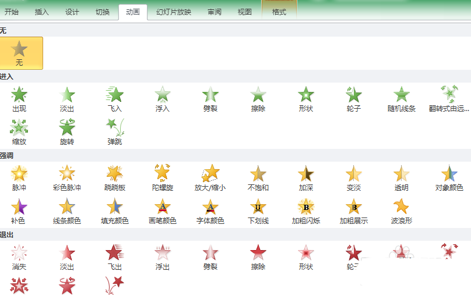471x296 pixels.
Task: Select the red 劈裂 exit animation
Action: tap(210, 258)
